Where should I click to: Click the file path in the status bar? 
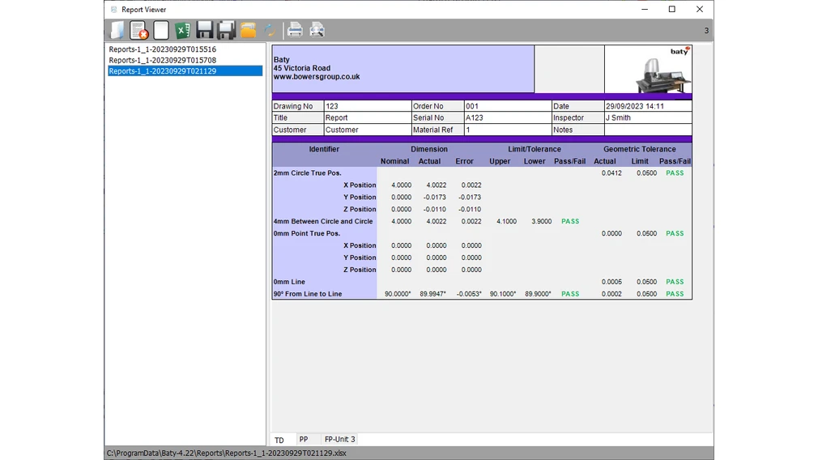click(227, 454)
